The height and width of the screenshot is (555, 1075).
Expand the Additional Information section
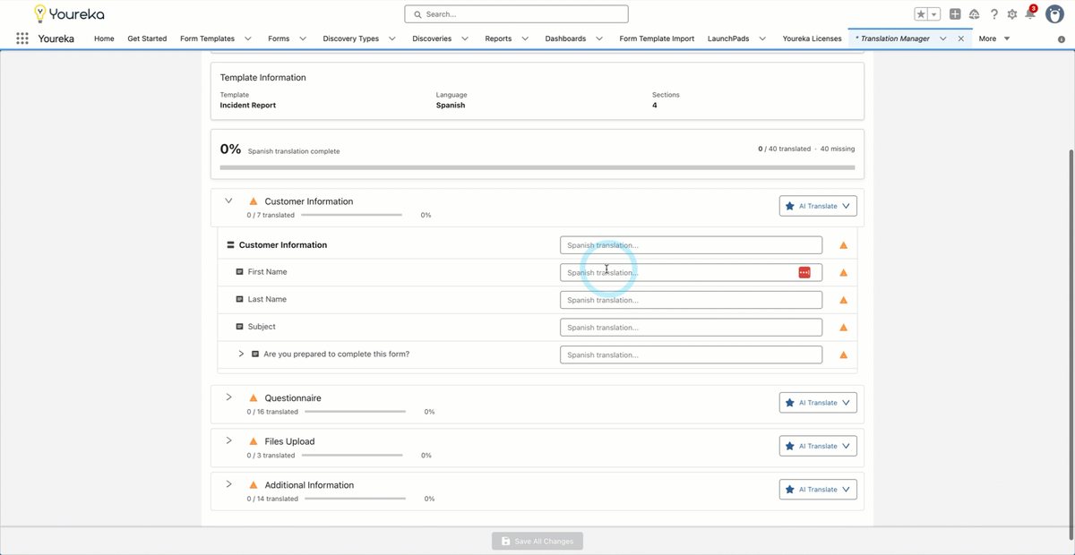(228, 483)
